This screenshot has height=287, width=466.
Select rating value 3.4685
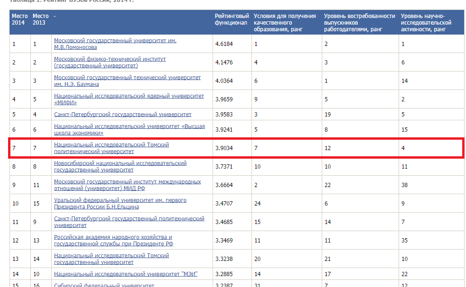point(224,222)
